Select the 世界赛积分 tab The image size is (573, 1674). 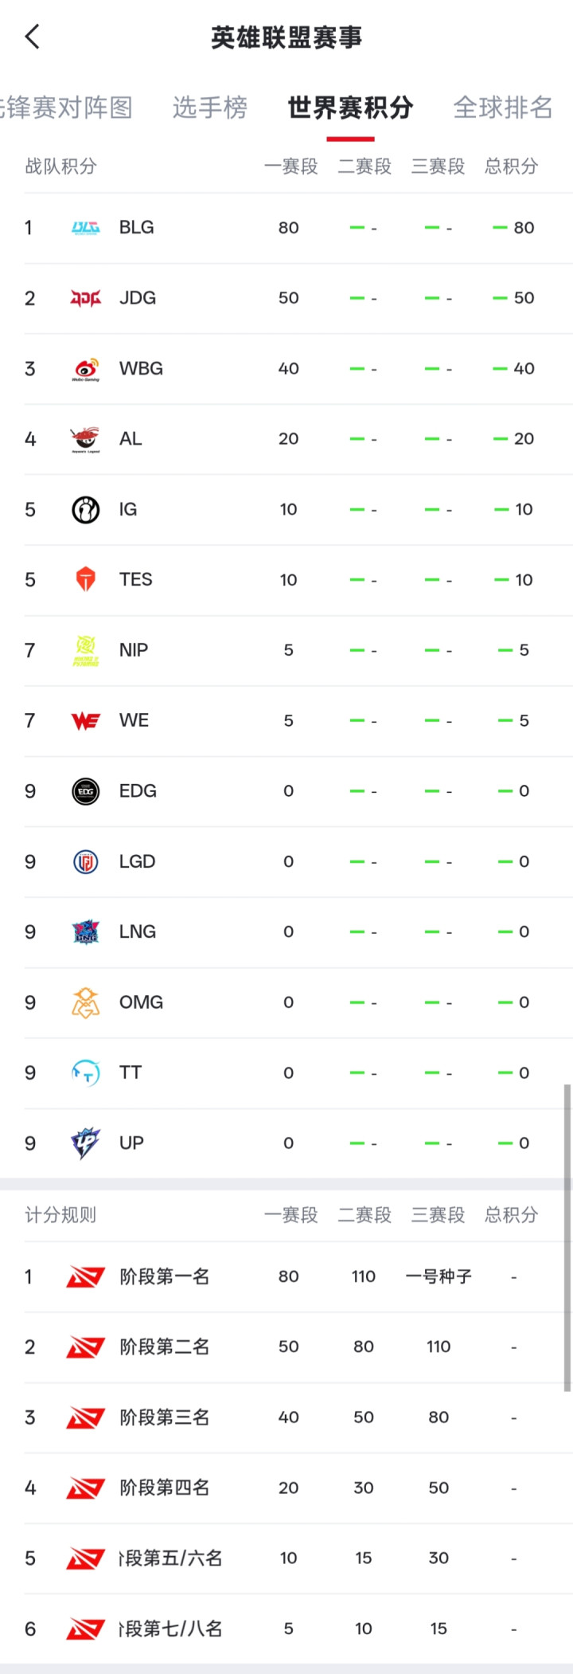pos(350,108)
